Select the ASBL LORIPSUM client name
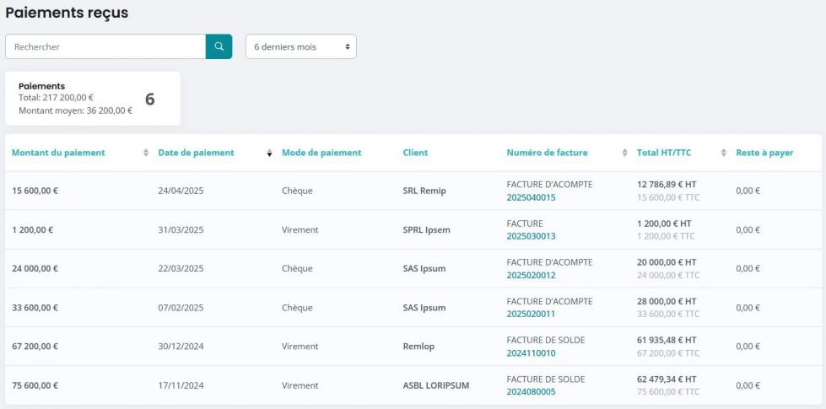826x409 pixels. pos(435,385)
